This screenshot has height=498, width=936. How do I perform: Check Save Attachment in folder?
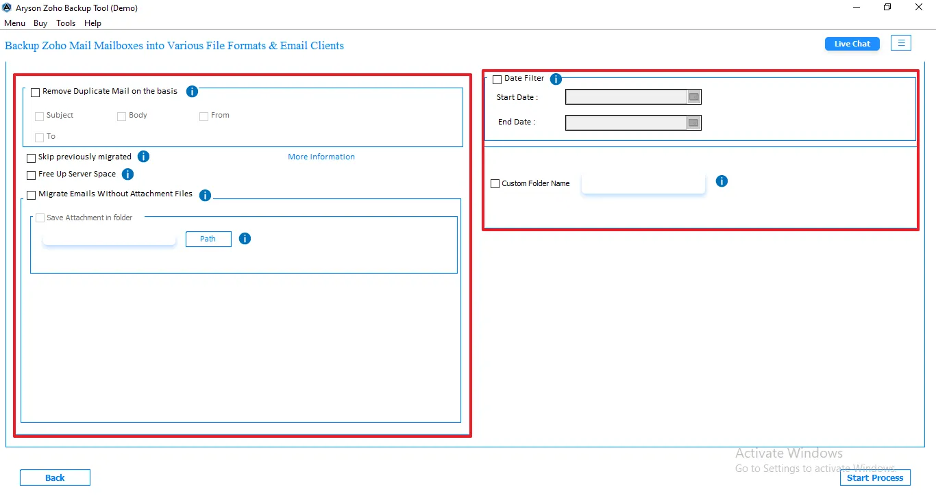(x=40, y=218)
